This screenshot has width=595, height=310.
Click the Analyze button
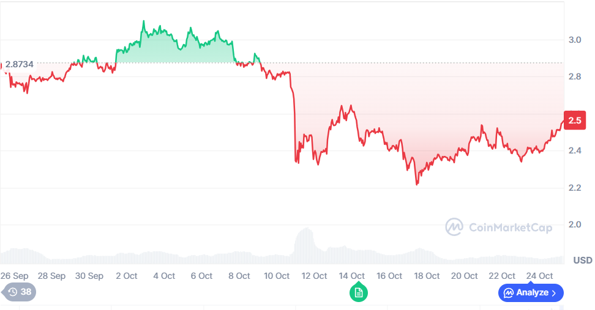click(x=531, y=293)
